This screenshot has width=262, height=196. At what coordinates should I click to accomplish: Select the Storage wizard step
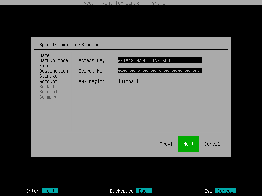click(48, 76)
